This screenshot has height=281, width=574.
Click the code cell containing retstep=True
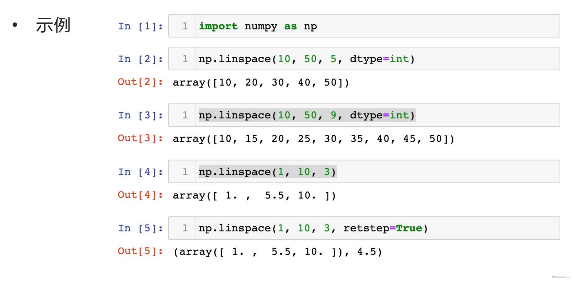click(x=364, y=228)
